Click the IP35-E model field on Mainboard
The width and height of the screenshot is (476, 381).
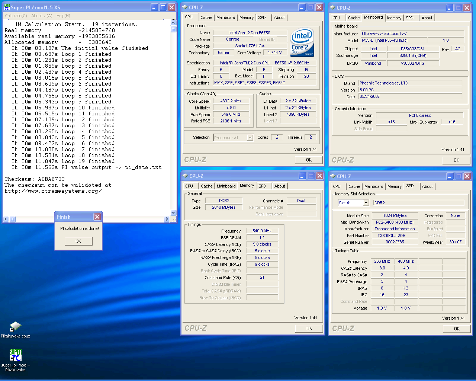(393, 40)
